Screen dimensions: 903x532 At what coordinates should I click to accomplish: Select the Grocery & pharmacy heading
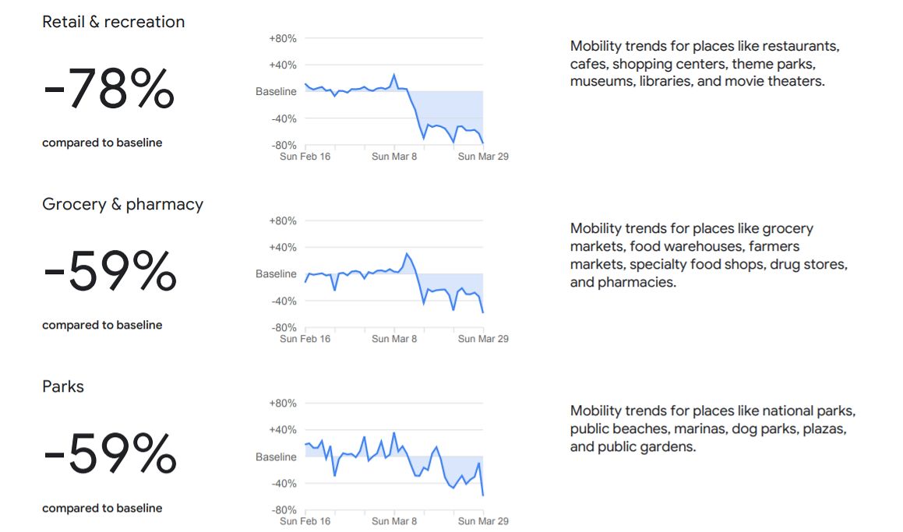122,204
